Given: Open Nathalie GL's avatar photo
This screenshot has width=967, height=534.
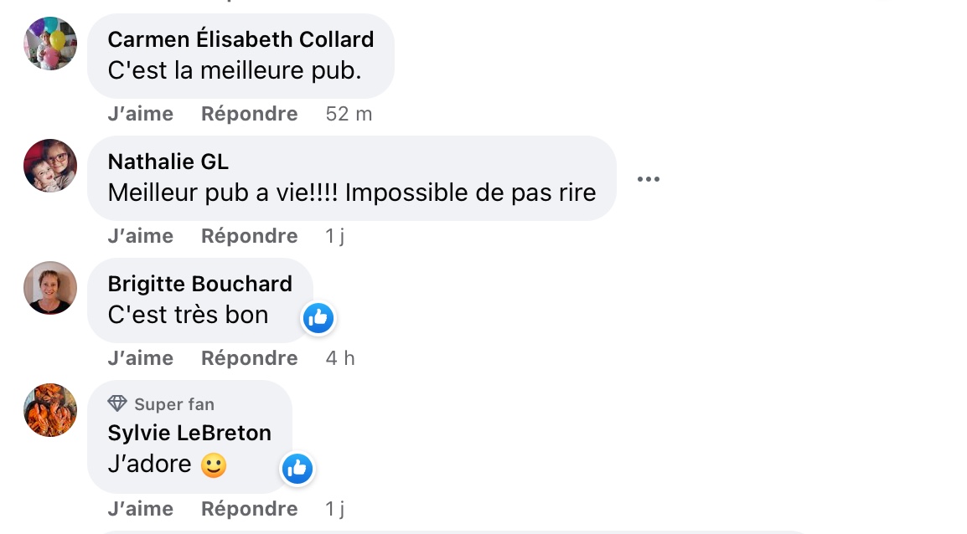Looking at the screenshot, I should pos(50,166).
